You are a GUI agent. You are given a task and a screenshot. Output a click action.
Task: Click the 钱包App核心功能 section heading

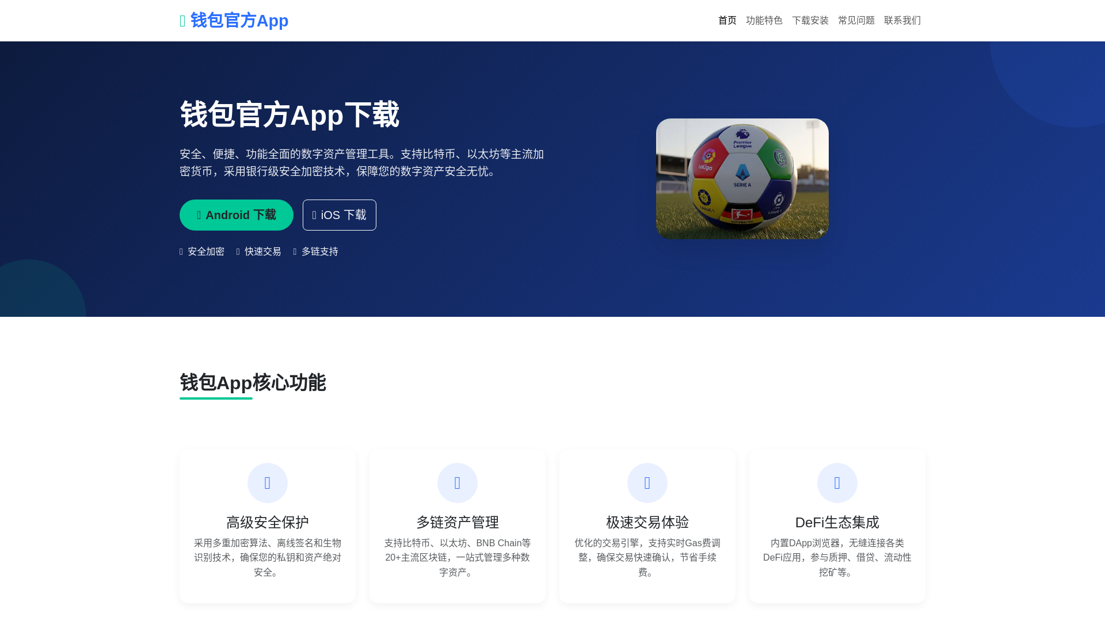pyautogui.click(x=253, y=383)
